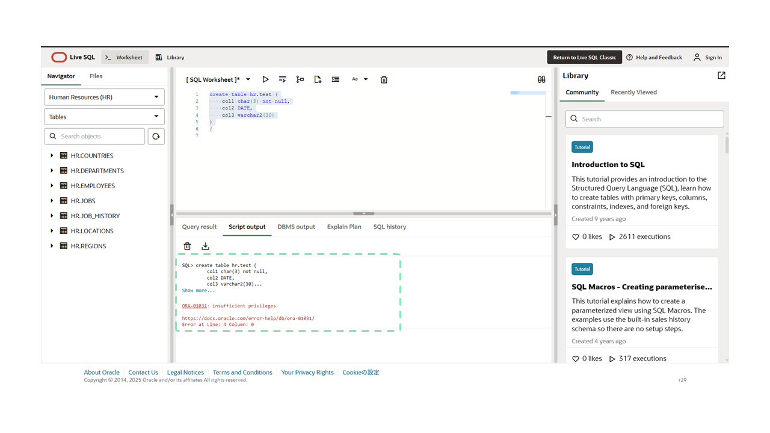The image size is (770, 433).
Task: Click the format/indent SQL icon
Action: tap(336, 79)
